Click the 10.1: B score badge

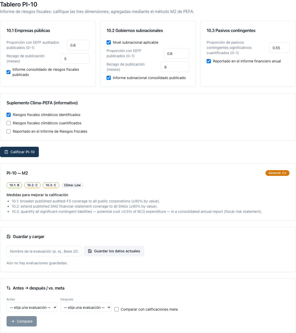(14, 185)
